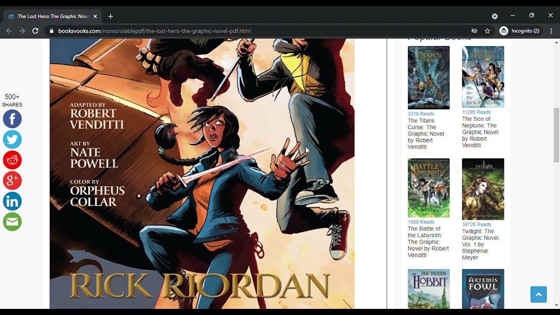This screenshot has height=315, width=560.
Task: Click the 1809 Reads count
Action: pyautogui.click(x=421, y=222)
